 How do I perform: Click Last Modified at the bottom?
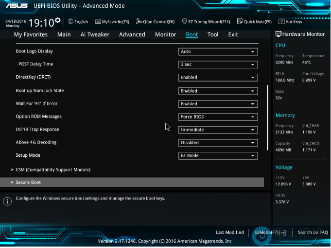230,232
